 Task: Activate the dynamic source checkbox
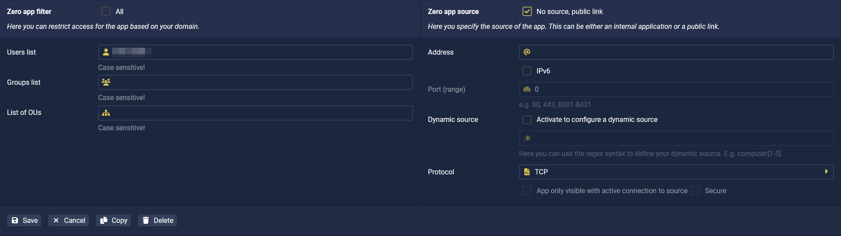point(527,119)
